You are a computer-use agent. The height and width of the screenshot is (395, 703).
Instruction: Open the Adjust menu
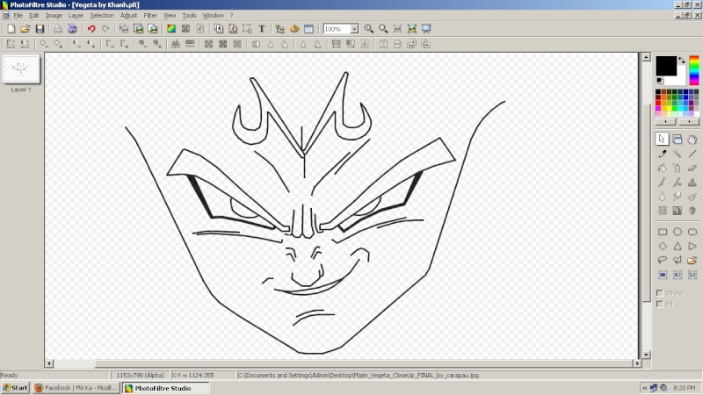tap(128, 15)
